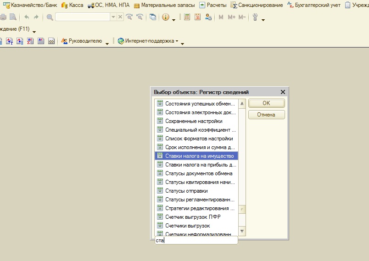Open the wrench service tools icon

256,17
